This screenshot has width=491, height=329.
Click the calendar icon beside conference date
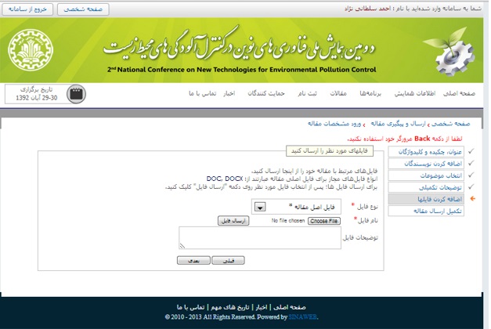click(76, 94)
